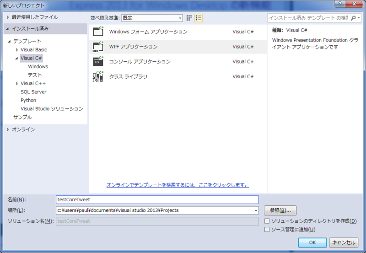
Task: Select Visual C# in the tree
Action: point(31,58)
